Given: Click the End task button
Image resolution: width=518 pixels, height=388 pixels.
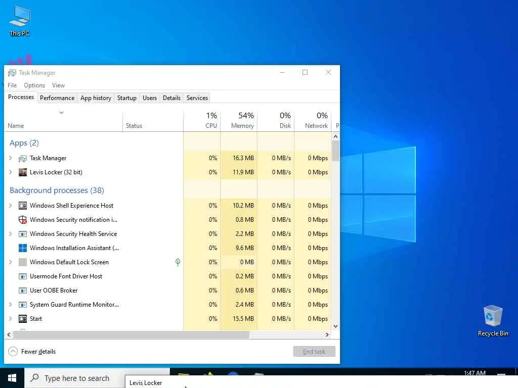Looking at the screenshot, I should [x=314, y=352].
